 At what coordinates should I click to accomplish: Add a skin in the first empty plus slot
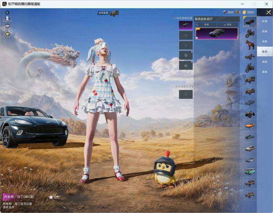186,35
